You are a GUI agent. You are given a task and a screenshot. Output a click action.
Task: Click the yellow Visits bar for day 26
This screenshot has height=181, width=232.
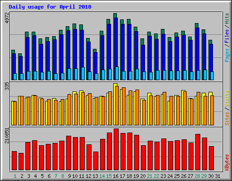(182, 108)
